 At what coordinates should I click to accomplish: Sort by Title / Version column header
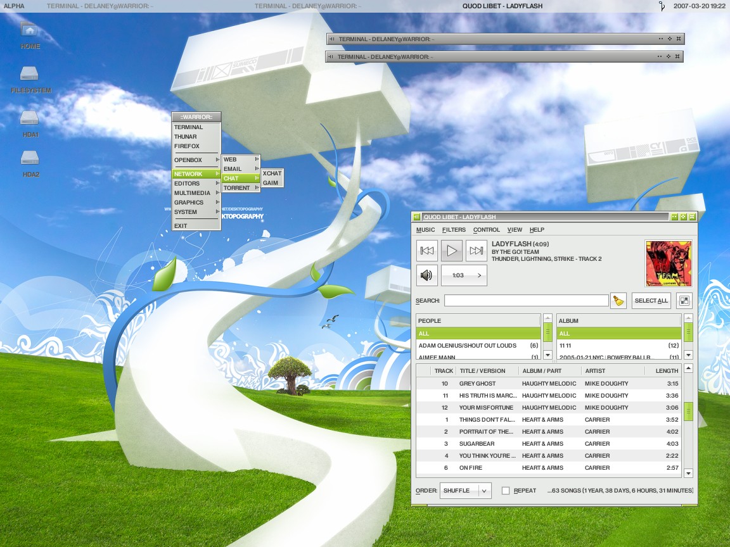pos(487,371)
